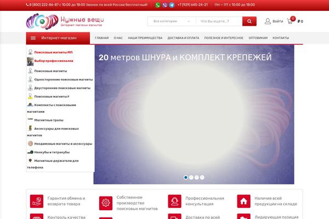Image resolution: width=329 pixels, height=219 pixels.
Task: Click the cart total ₽ 0
Action: (x=300, y=21)
